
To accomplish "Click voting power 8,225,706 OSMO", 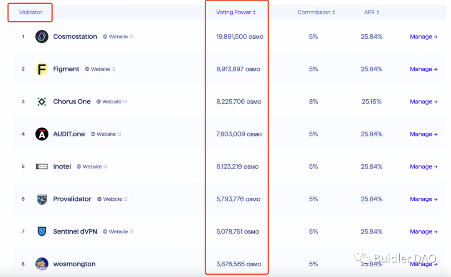I will [x=239, y=101].
